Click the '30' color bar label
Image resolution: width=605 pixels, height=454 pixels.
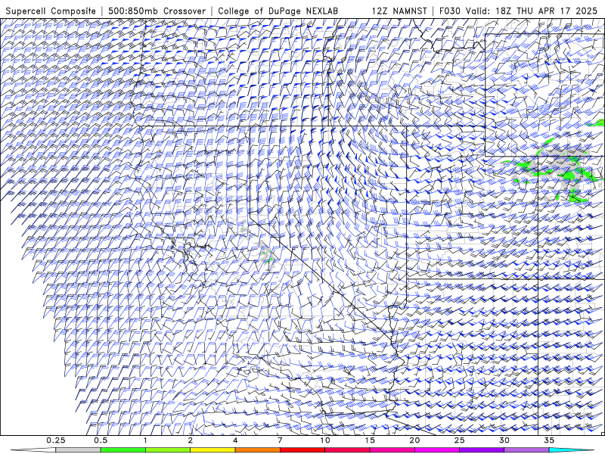pyautogui.click(x=504, y=440)
